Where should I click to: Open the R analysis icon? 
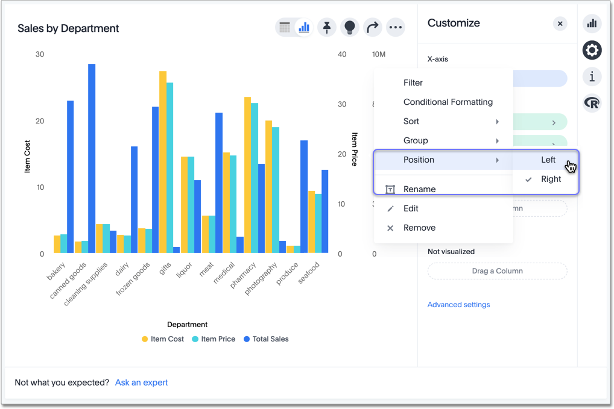click(592, 103)
